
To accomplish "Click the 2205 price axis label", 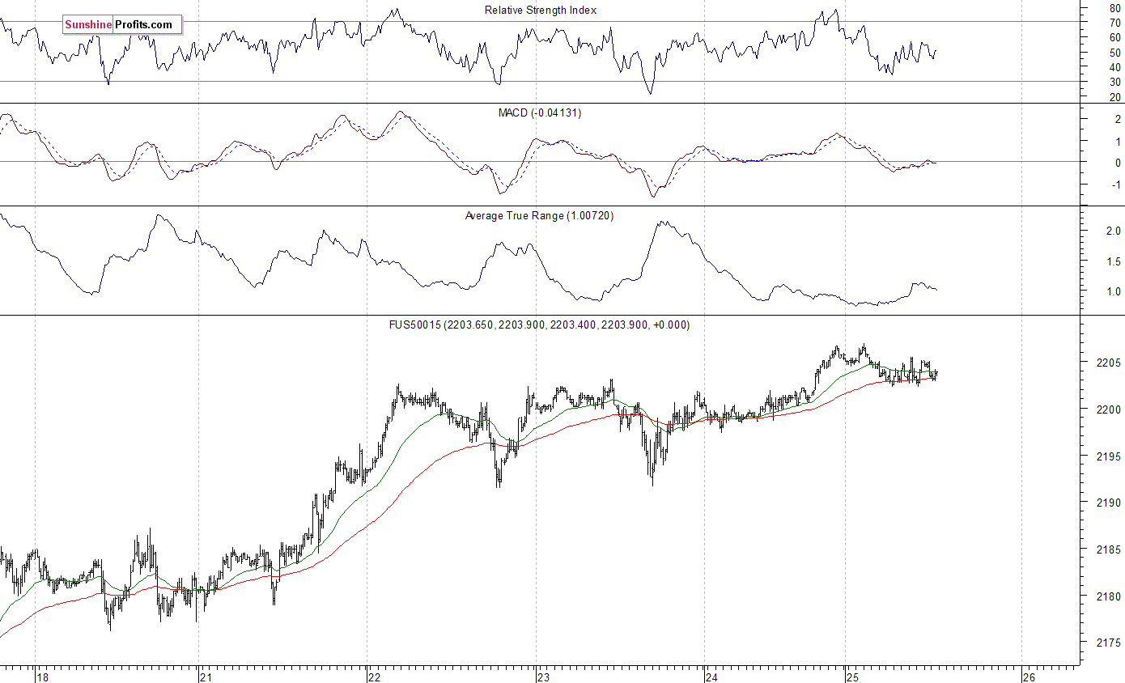I will (x=1108, y=363).
